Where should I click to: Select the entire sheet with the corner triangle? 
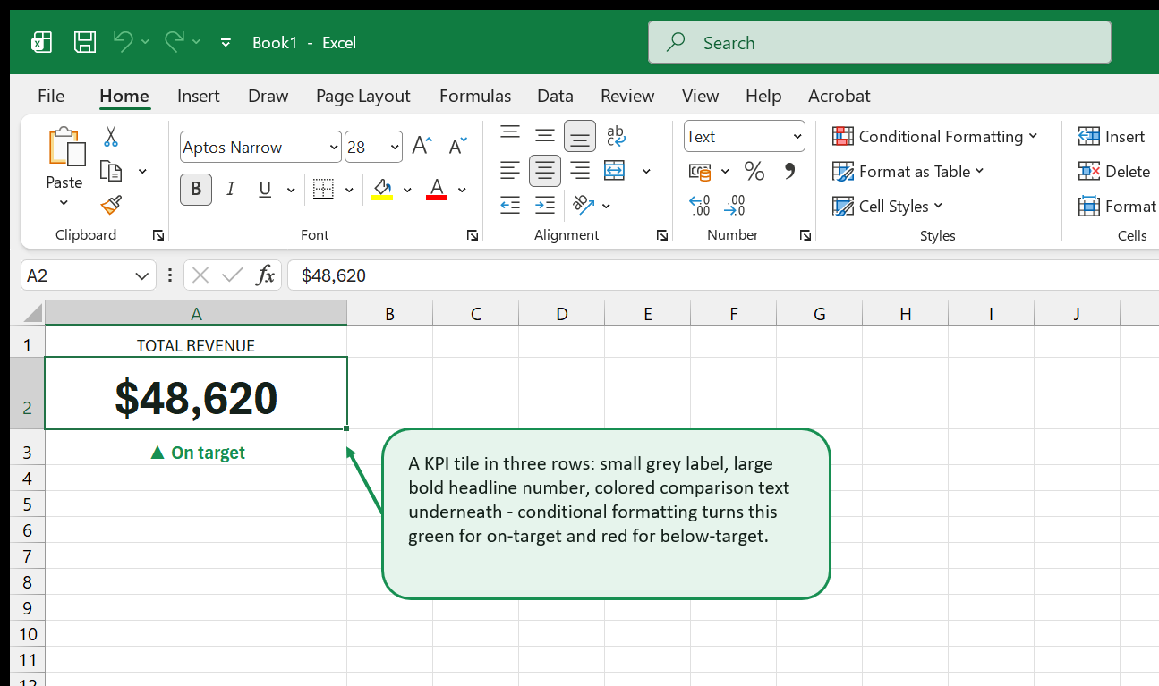[x=32, y=314]
